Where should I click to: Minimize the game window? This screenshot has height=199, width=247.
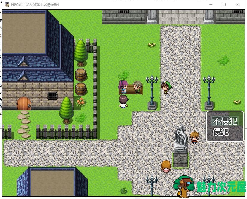click(x=211, y=4)
